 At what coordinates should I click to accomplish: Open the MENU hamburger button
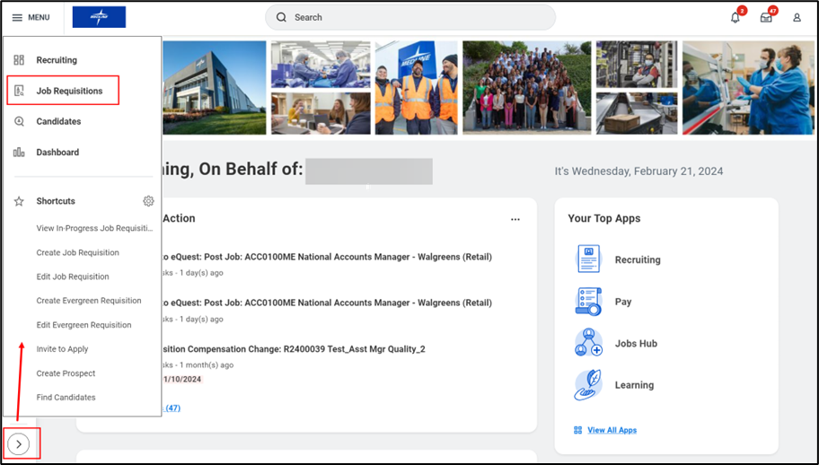31,17
